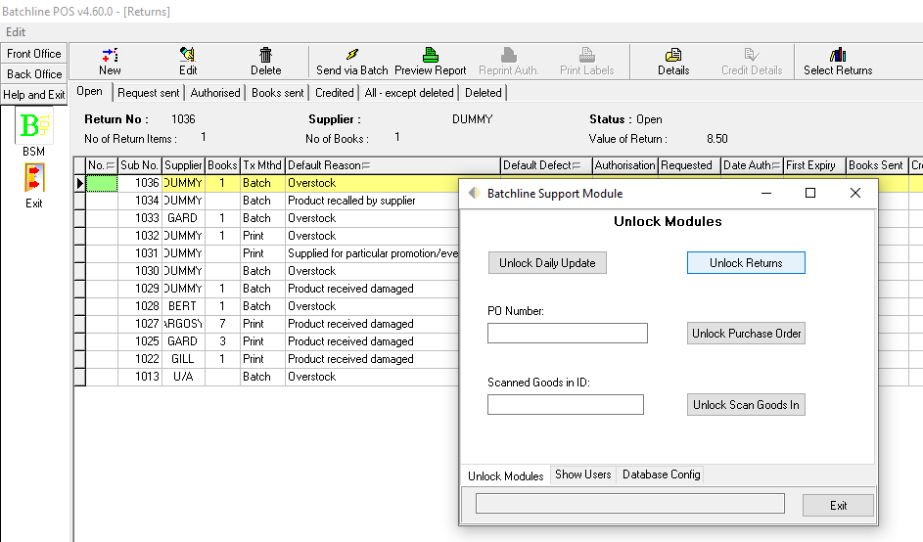Click the Unlock Purchase Order button
The width and height of the screenshot is (923, 542).
pos(746,333)
